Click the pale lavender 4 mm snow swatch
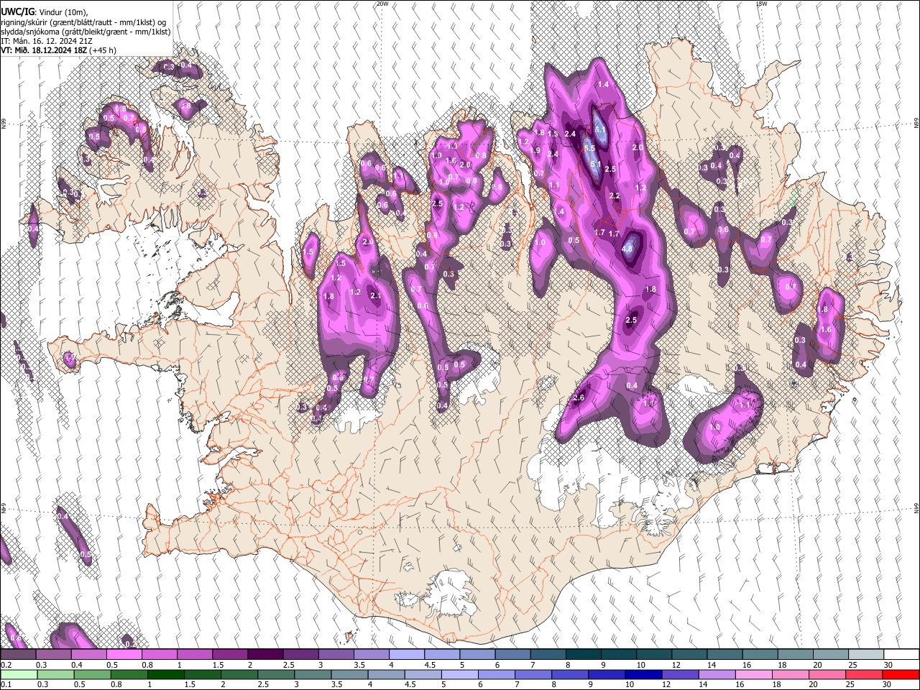Screen dimensions: 920x690 click(x=407, y=654)
